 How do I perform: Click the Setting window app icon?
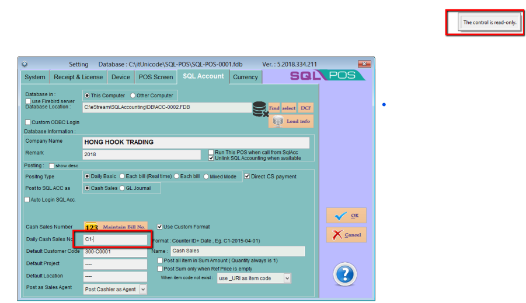pos(25,64)
